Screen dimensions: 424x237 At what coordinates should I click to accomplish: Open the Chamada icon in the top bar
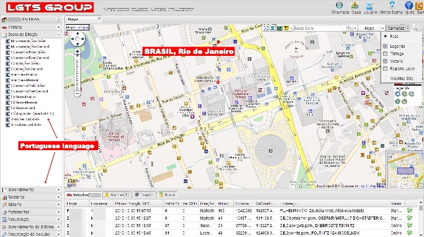tap(340, 6)
